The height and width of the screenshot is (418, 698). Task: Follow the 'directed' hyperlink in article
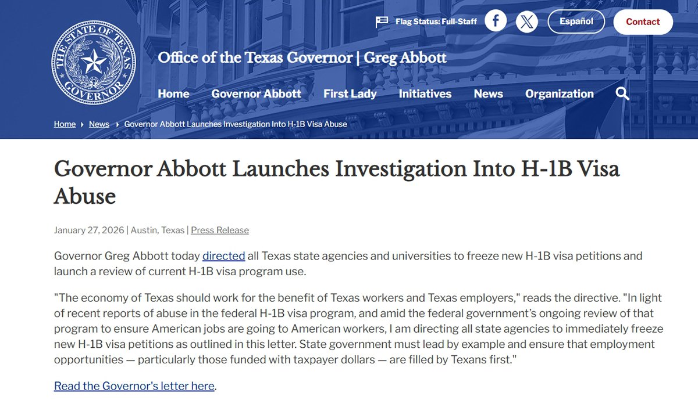pos(223,256)
